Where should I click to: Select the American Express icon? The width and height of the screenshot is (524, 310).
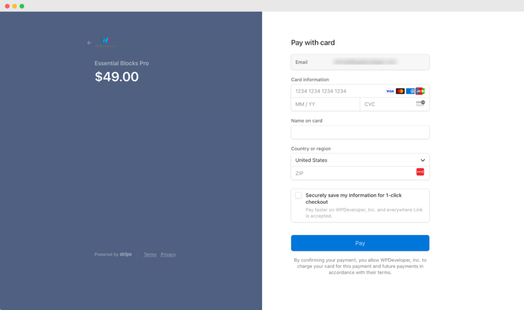pos(410,91)
